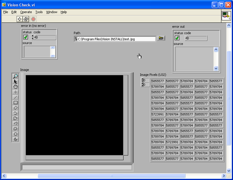233x180 pixels.
Task: Click the error out source text box
Action: point(195,59)
